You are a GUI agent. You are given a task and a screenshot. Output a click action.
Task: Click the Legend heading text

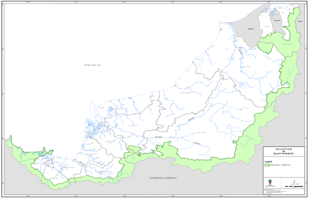tap(268, 162)
